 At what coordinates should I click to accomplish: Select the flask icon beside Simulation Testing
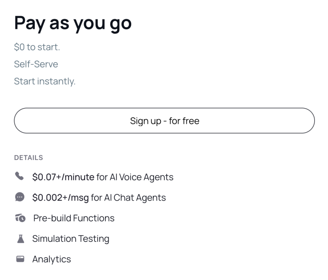pyautogui.click(x=19, y=238)
